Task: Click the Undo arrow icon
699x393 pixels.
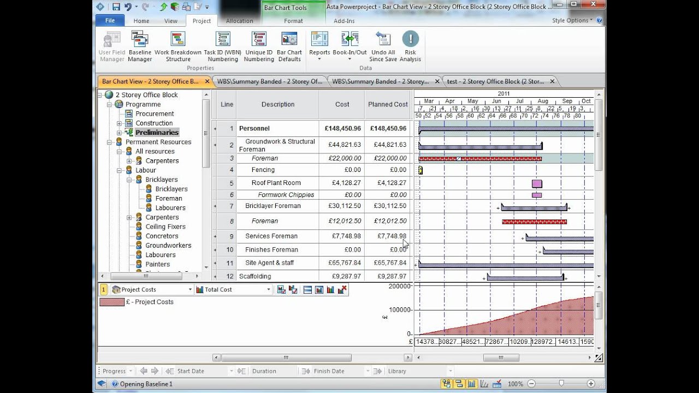Action: coord(128,7)
